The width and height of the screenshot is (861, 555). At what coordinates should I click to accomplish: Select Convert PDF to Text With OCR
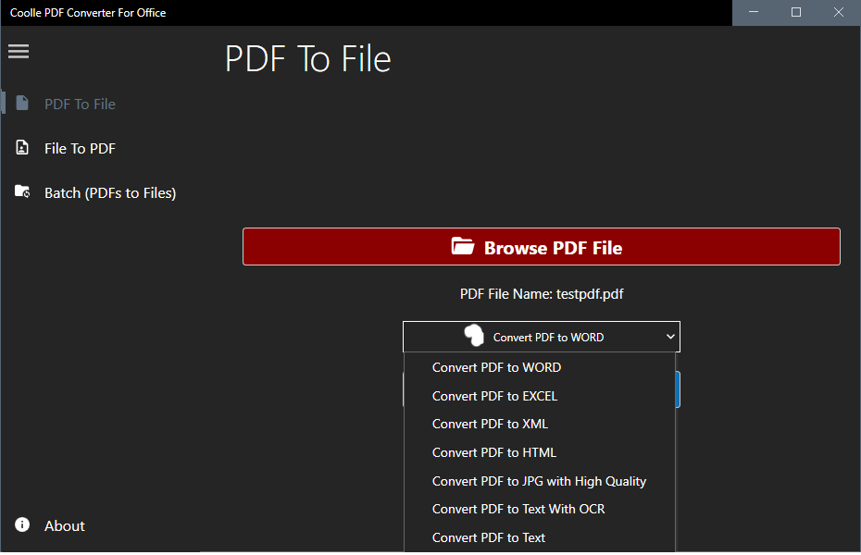point(518,509)
